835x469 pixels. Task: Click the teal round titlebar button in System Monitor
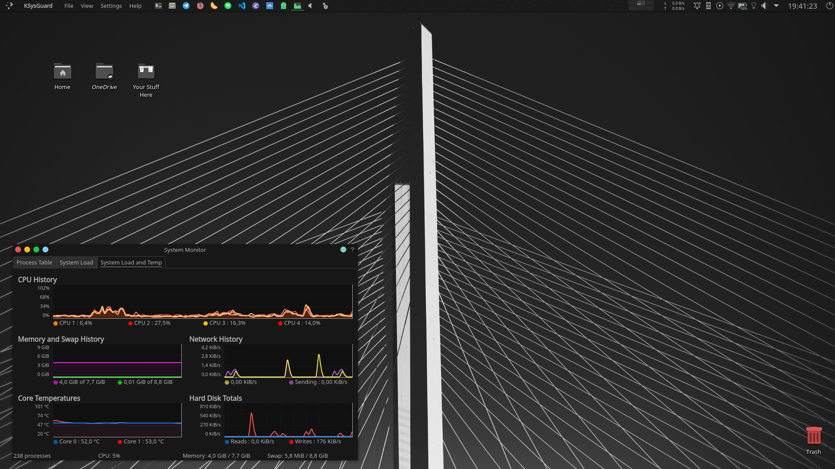click(x=343, y=249)
